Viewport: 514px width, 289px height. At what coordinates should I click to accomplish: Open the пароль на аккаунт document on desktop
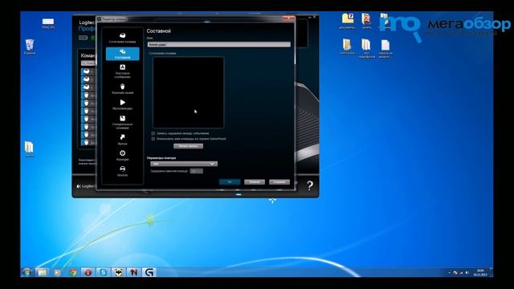coord(385,48)
